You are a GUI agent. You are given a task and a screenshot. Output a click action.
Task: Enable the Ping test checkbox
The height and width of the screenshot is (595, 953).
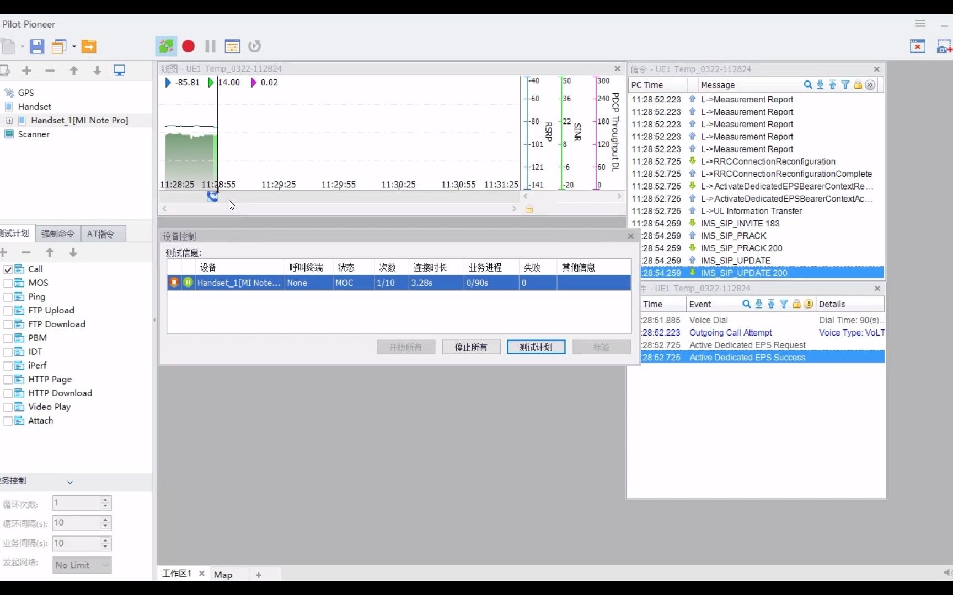coord(8,297)
